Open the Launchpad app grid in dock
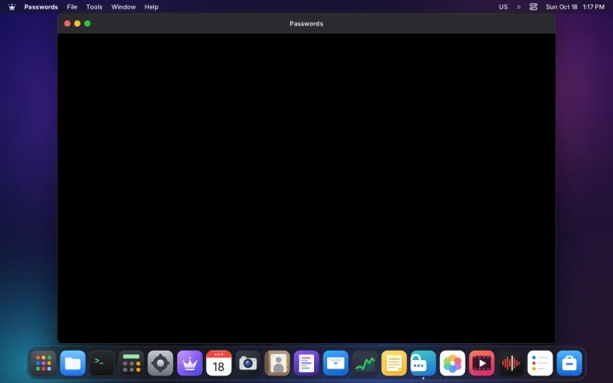The height and width of the screenshot is (383, 613). 43,363
